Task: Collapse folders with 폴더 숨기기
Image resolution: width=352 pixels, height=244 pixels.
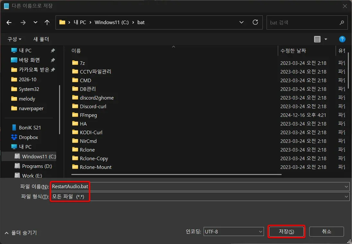Action: click(x=21, y=233)
